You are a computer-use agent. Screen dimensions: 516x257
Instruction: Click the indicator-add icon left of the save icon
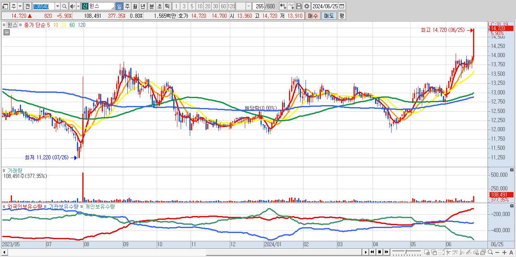(x=283, y=6)
